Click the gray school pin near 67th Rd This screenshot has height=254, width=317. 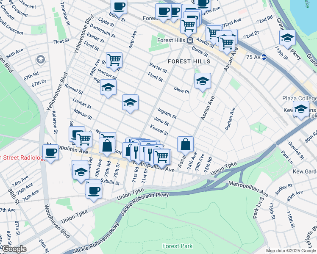41,60
